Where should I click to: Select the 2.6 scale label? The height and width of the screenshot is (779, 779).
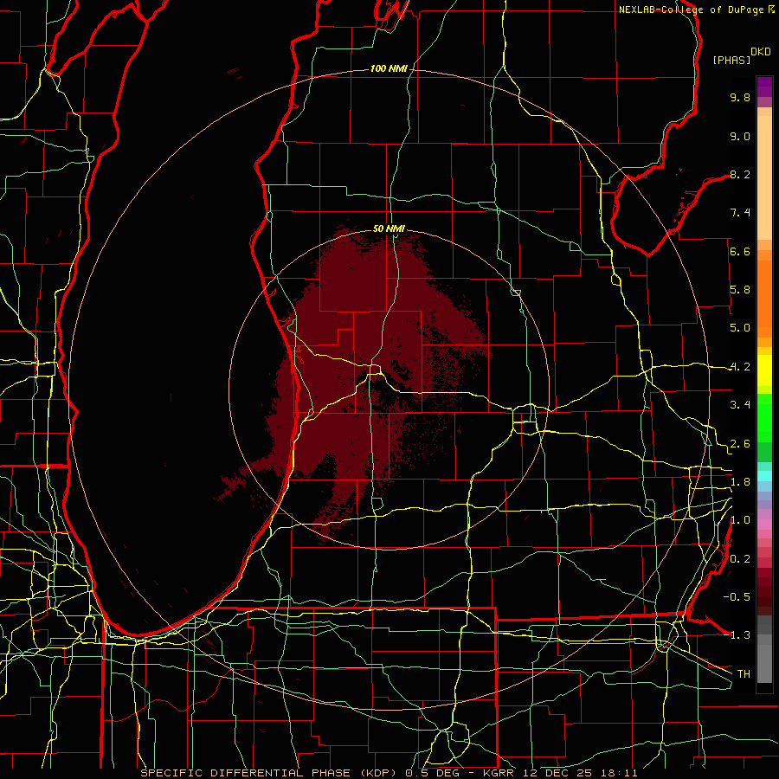[x=740, y=444]
